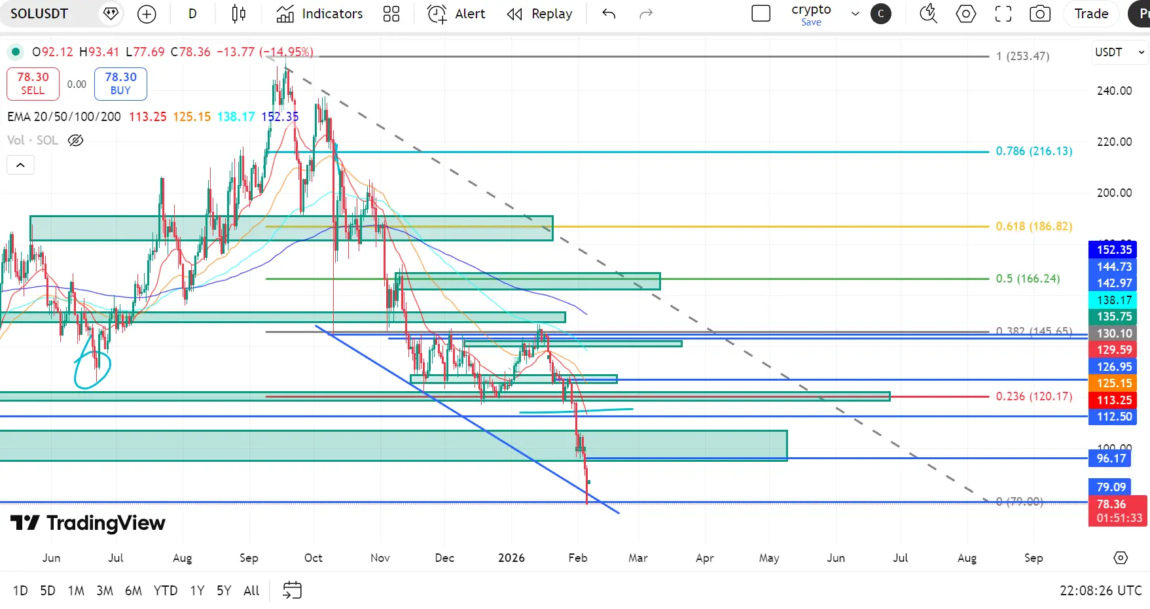Click the 0.618 (186.82) Fibonacci label

coord(1034,226)
